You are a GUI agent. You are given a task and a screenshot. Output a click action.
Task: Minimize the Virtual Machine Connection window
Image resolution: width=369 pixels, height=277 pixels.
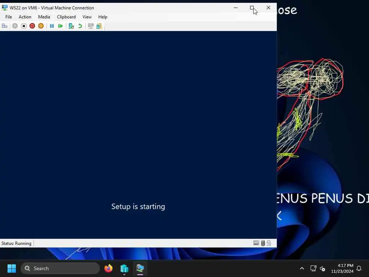click(x=236, y=8)
